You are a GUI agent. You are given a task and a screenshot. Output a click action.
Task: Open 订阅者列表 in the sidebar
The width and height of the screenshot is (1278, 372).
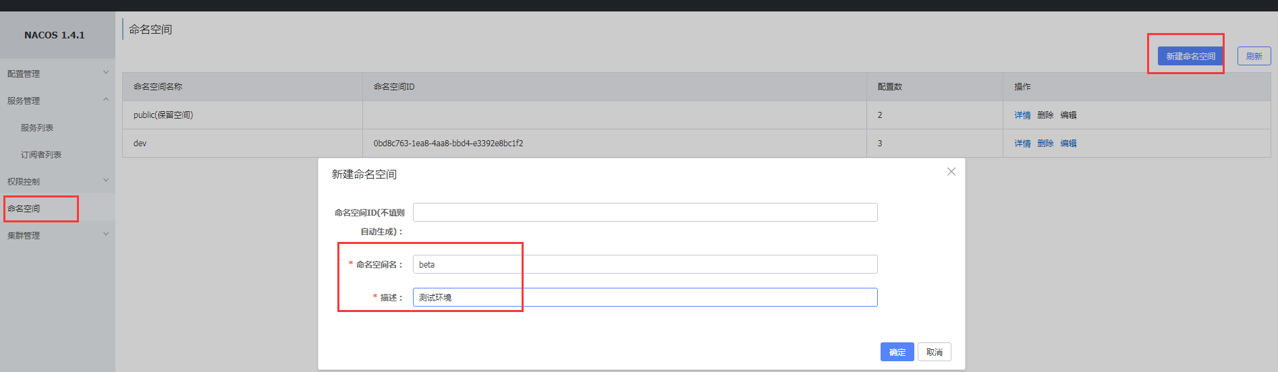tap(41, 154)
